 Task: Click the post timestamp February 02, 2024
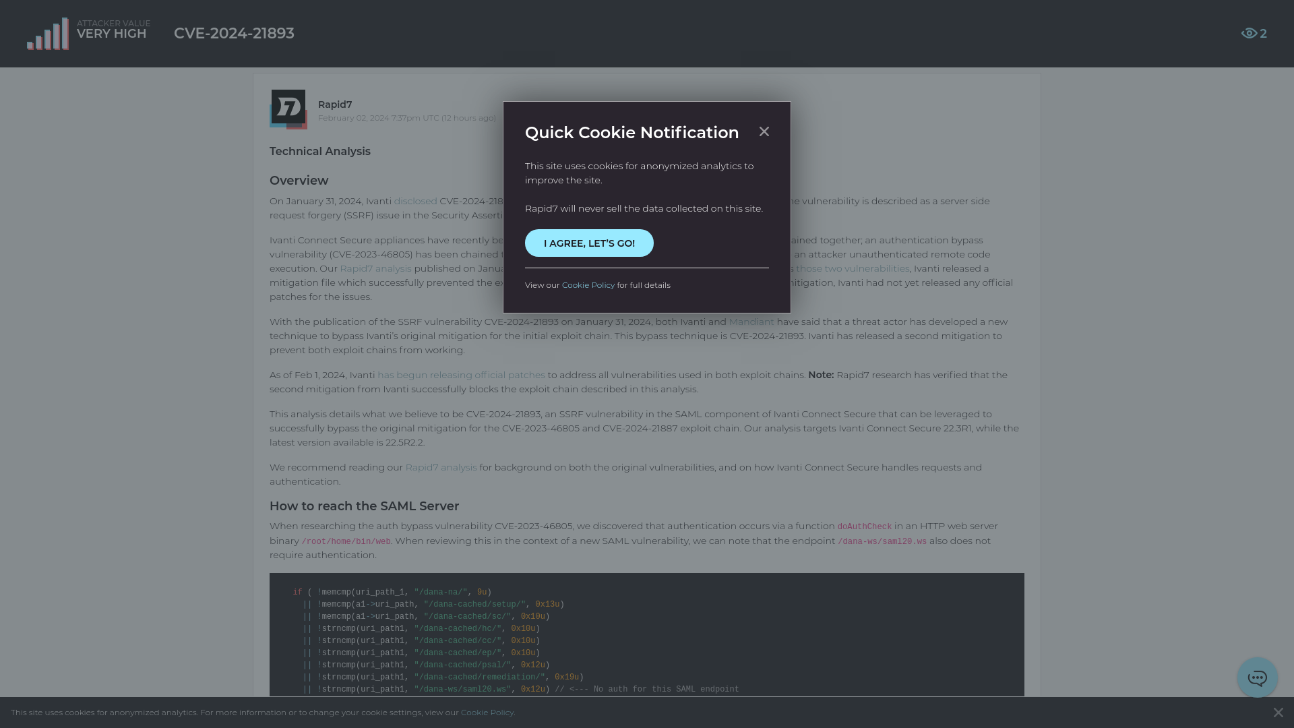(406, 118)
